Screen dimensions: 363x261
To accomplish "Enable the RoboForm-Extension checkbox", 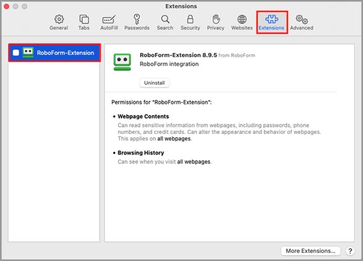I will pos(16,53).
